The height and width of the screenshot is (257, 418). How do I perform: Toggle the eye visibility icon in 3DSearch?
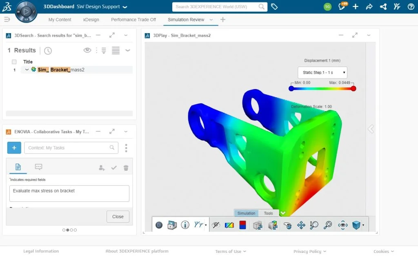[x=87, y=50]
